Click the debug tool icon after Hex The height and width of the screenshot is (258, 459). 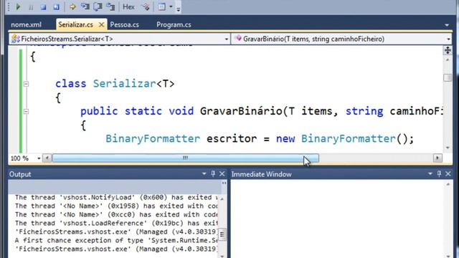click(x=146, y=6)
